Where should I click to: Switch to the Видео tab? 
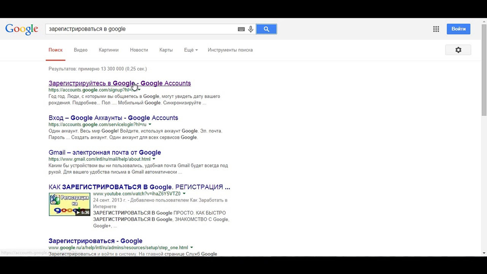tap(81, 50)
